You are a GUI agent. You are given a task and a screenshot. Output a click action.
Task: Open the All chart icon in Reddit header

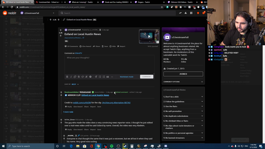[x=186, y=13]
